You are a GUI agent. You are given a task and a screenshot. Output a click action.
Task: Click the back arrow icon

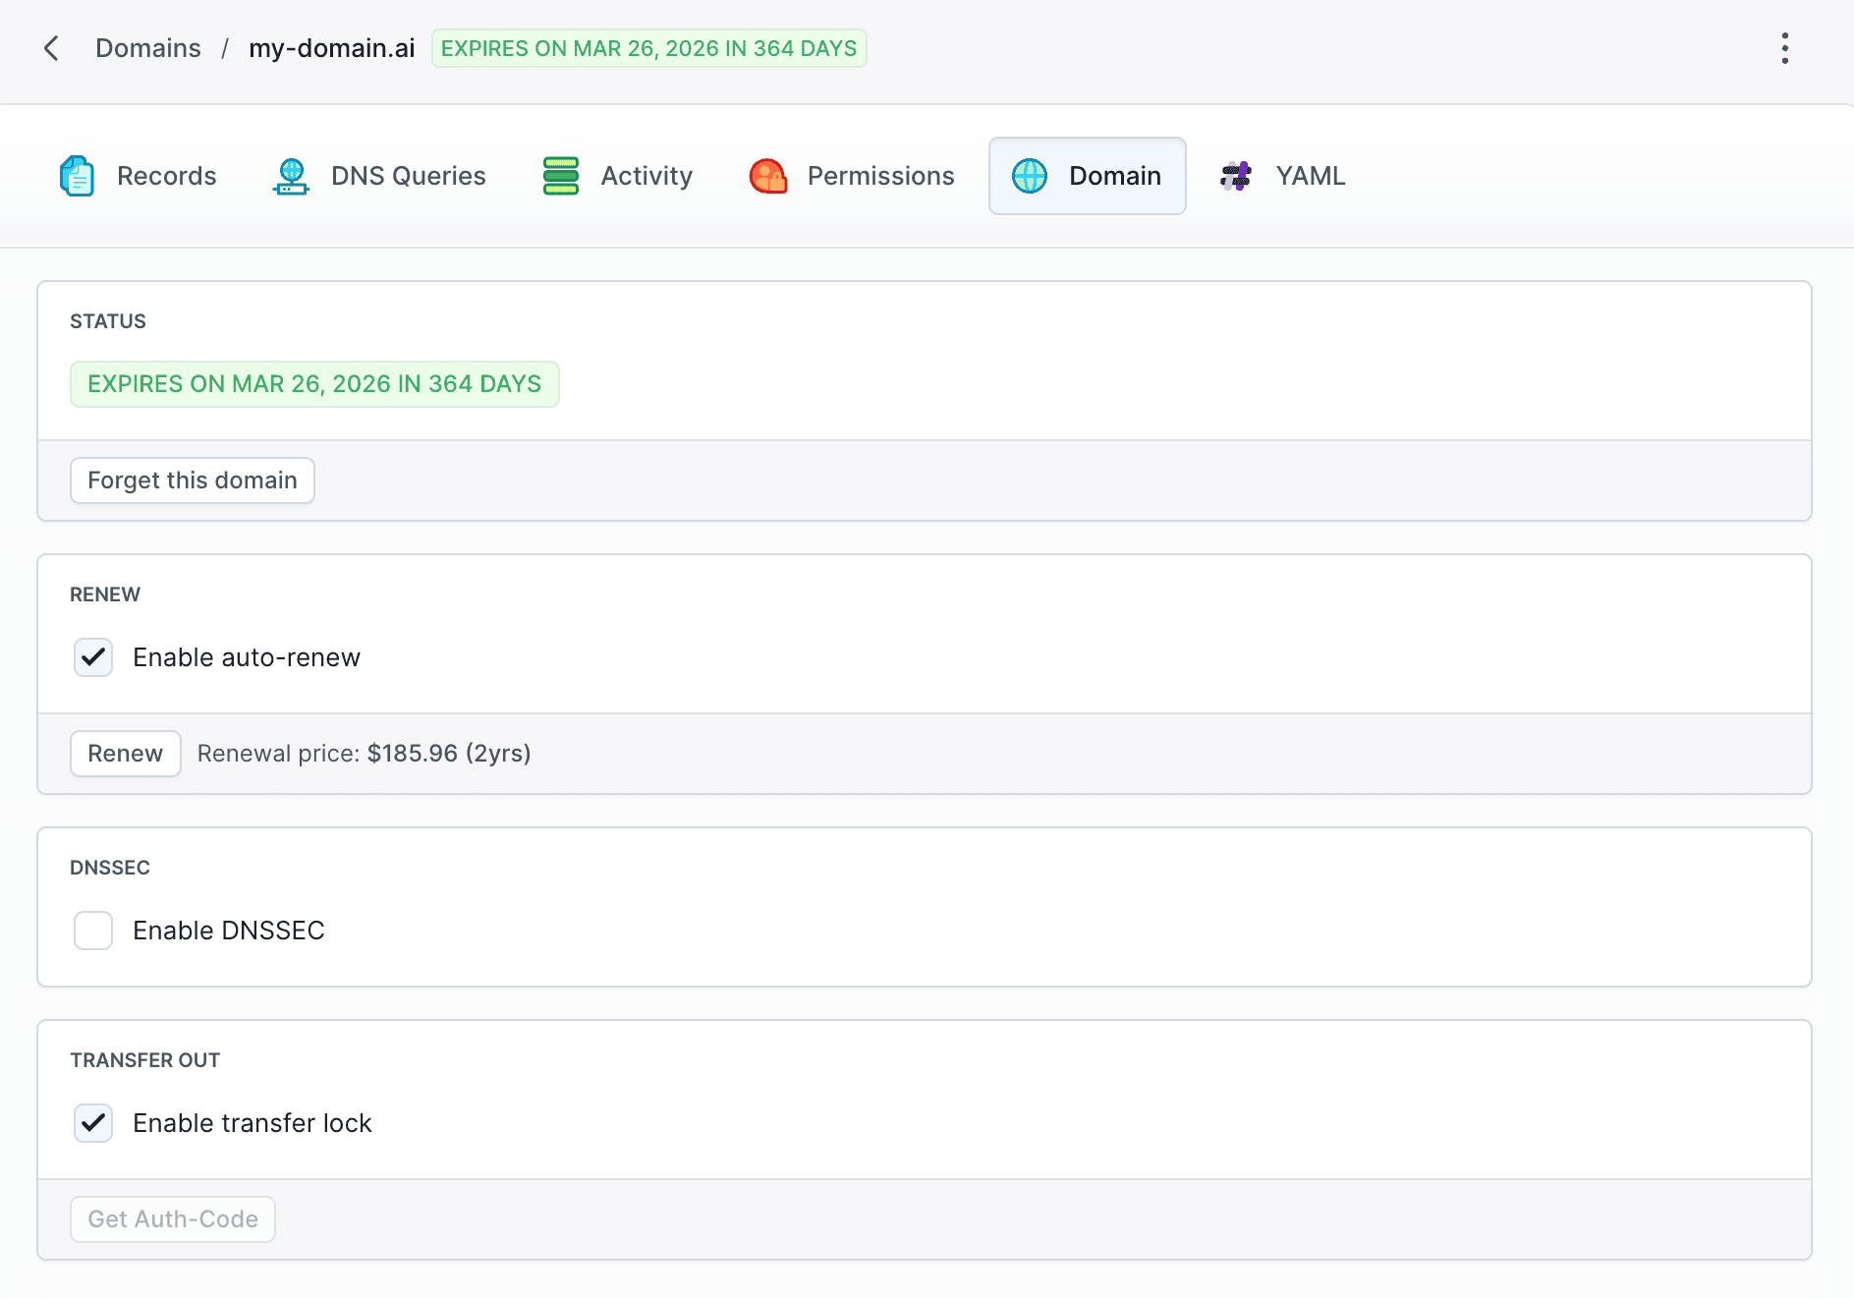[x=52, y=48]
